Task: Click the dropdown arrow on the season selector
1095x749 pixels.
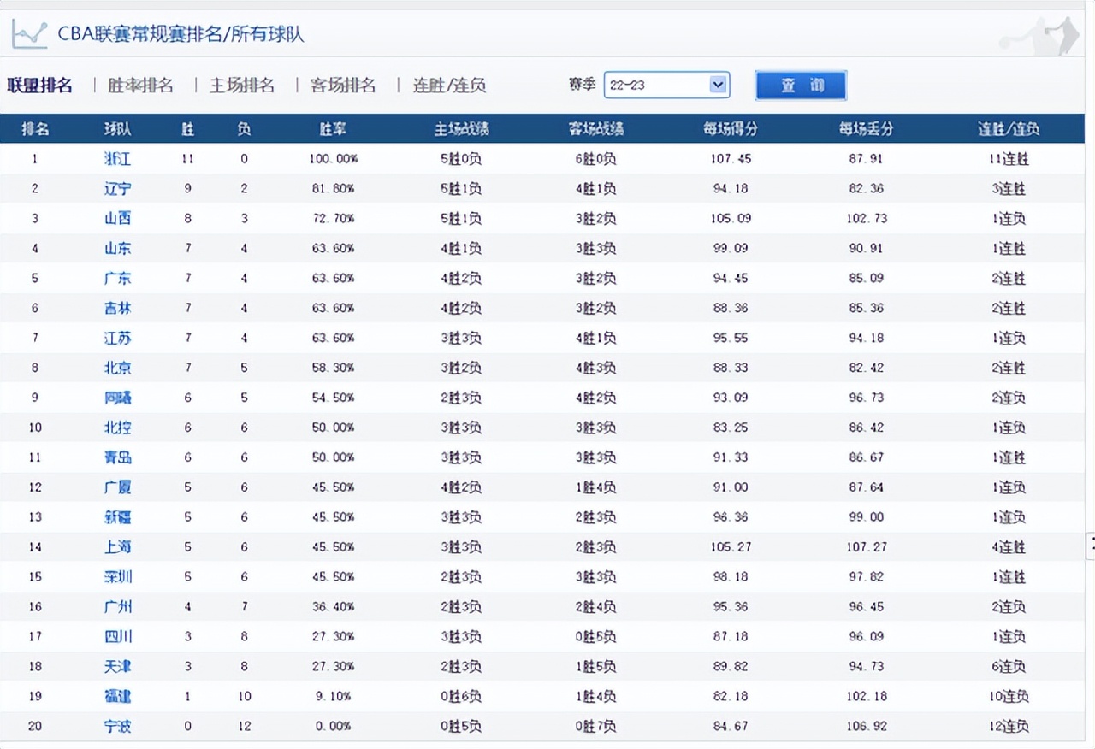Action: point(719,85)
